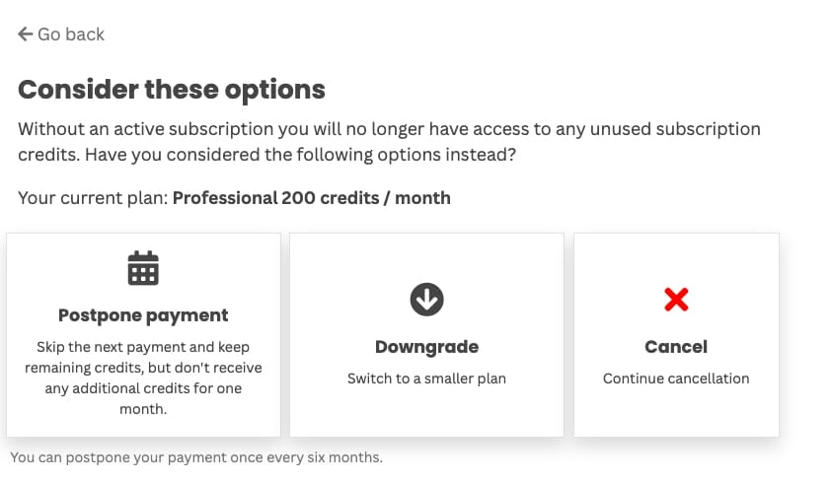Click the unused subscription credits warning paragraph
The height and width of the screenshot is (482, 830).
click(389, 130)
